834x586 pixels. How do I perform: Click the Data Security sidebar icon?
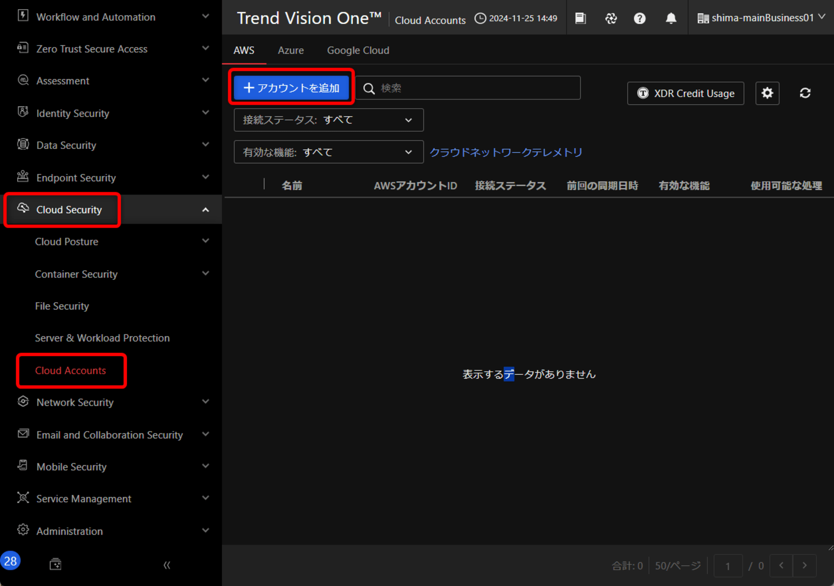click(23, 144)
